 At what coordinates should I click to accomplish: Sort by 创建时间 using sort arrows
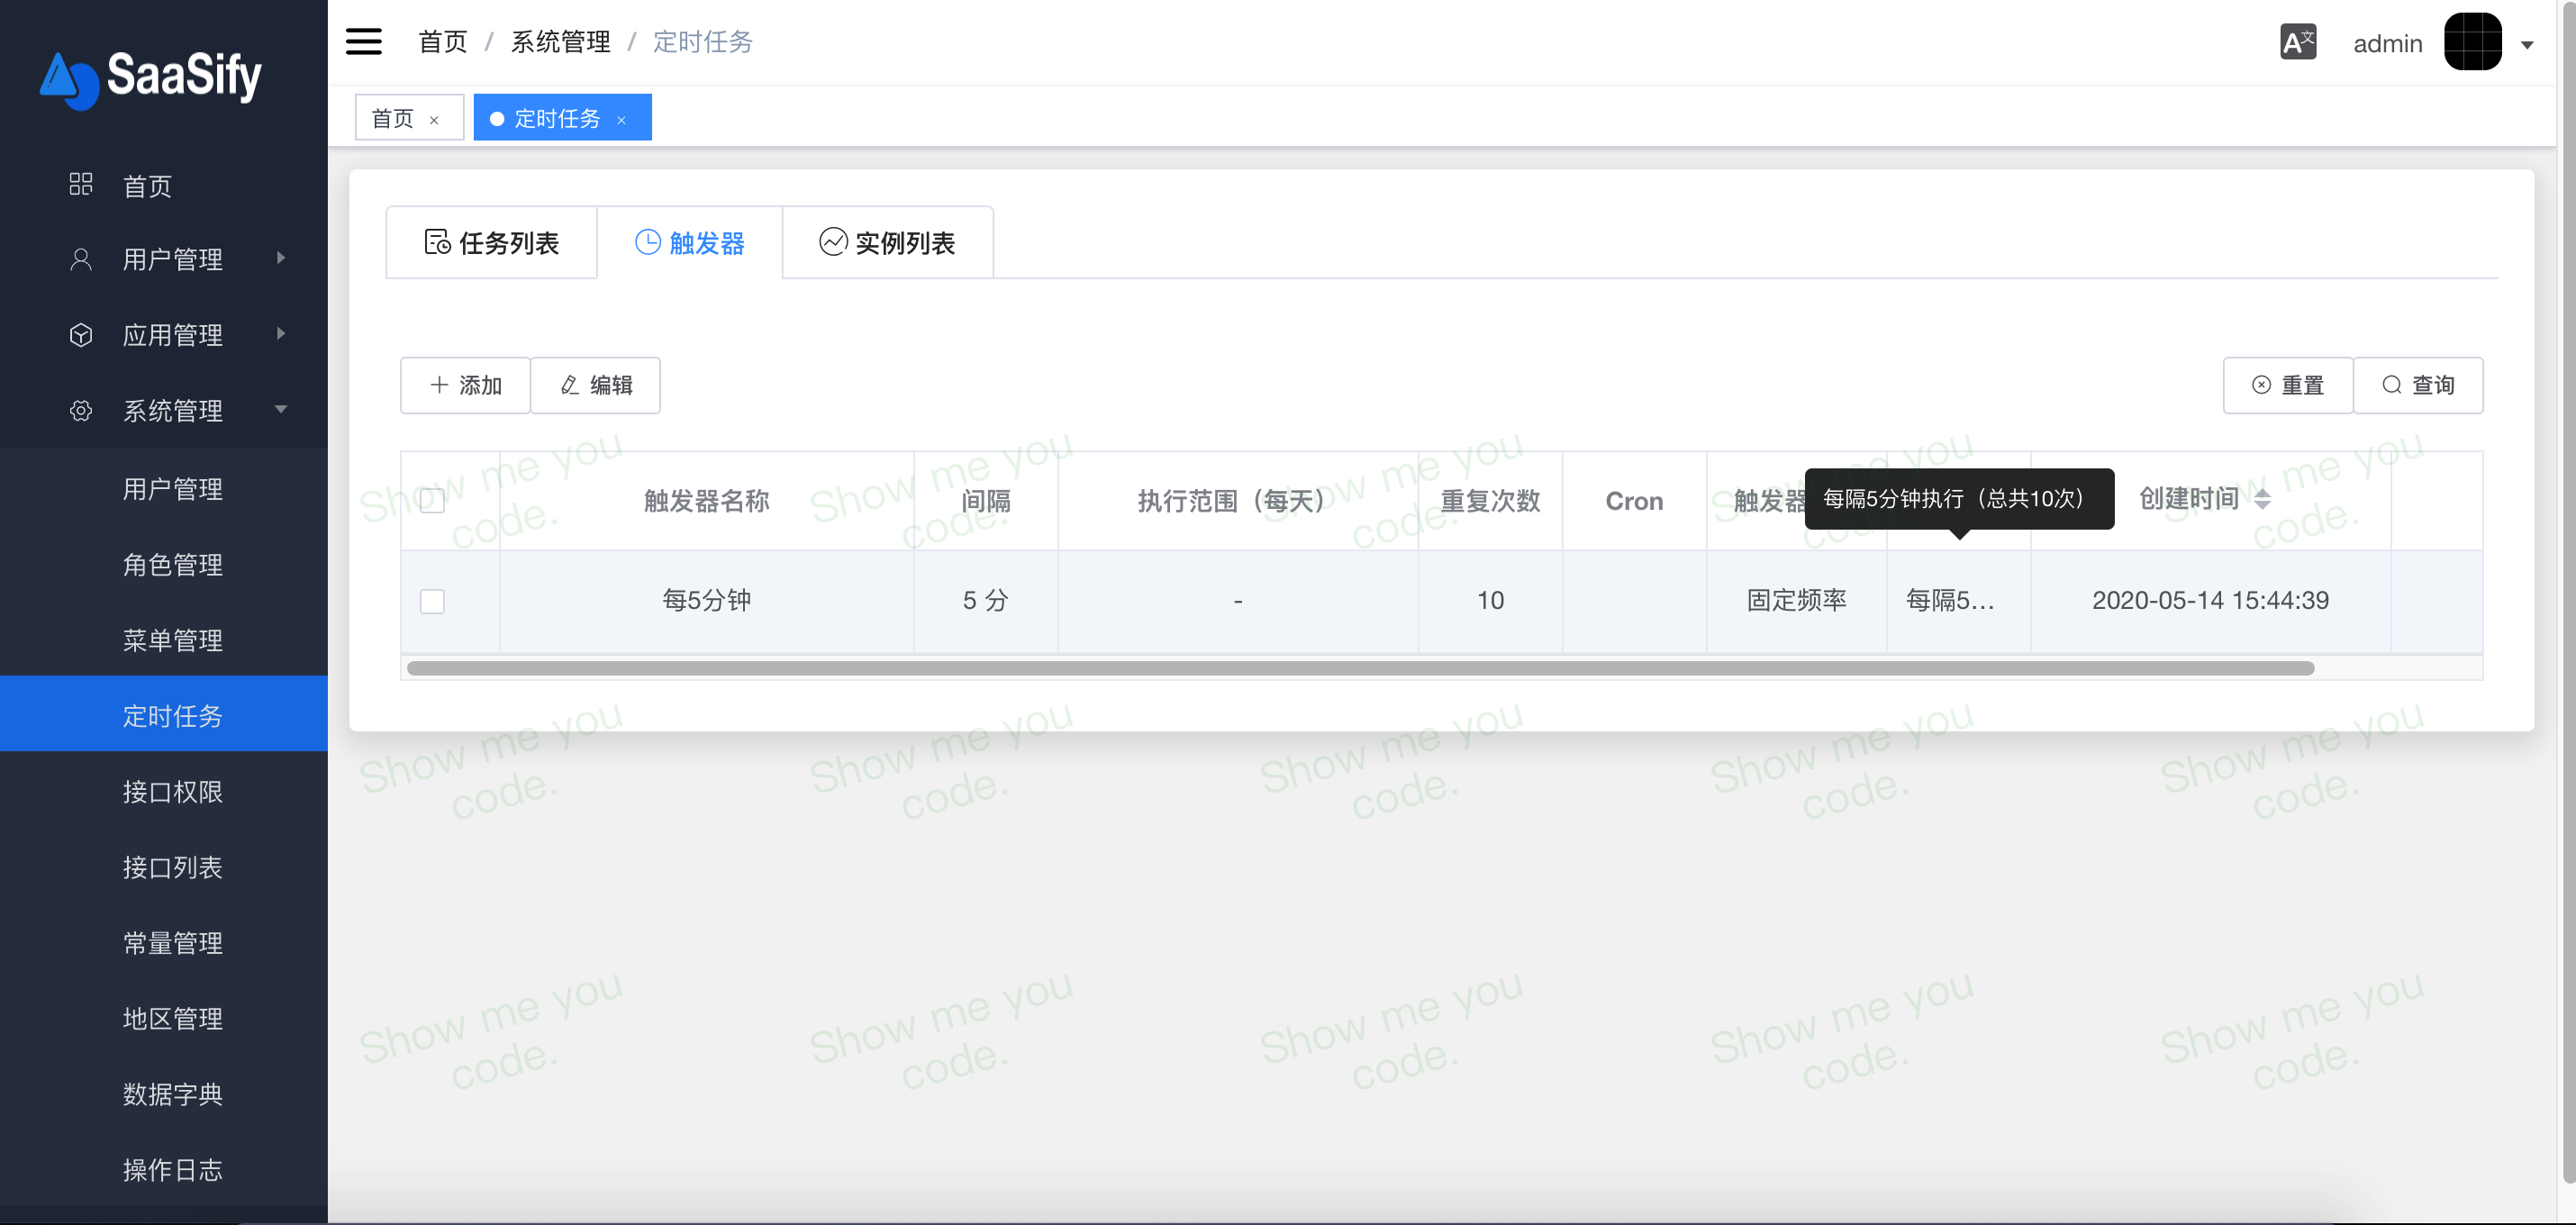(2262, 499)
